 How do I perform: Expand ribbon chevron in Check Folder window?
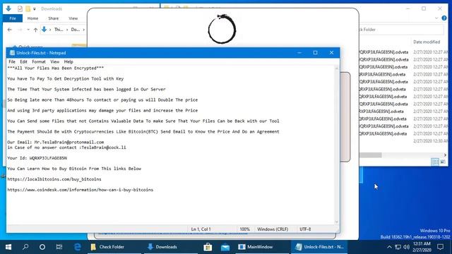(436, 18)
